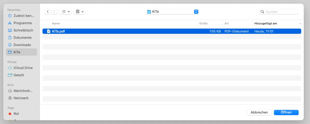
Task: Open Geteilt in sidebar
Action: coord(21,75)
